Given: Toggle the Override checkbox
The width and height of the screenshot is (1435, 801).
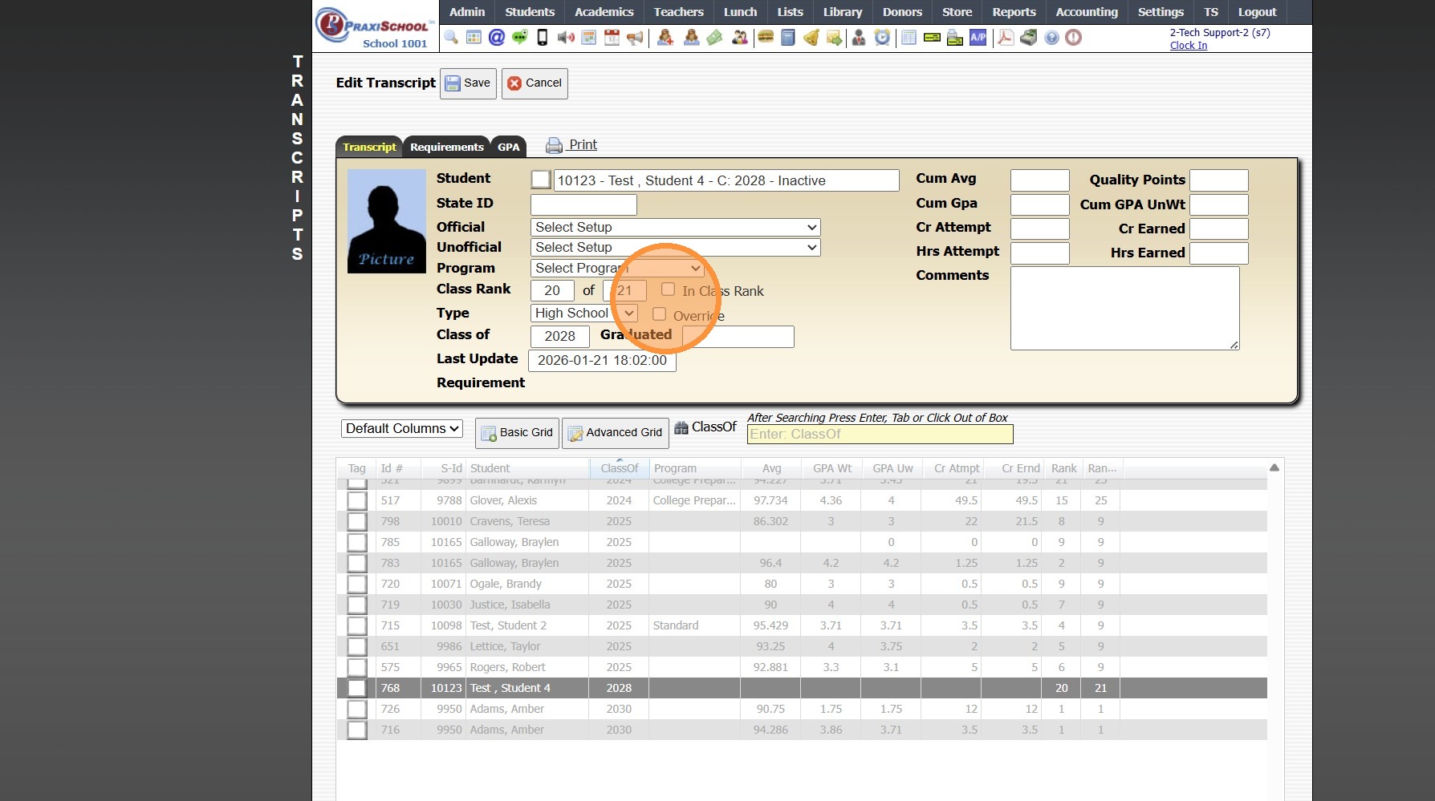Looking at the screenshot, I should [659, 314].
